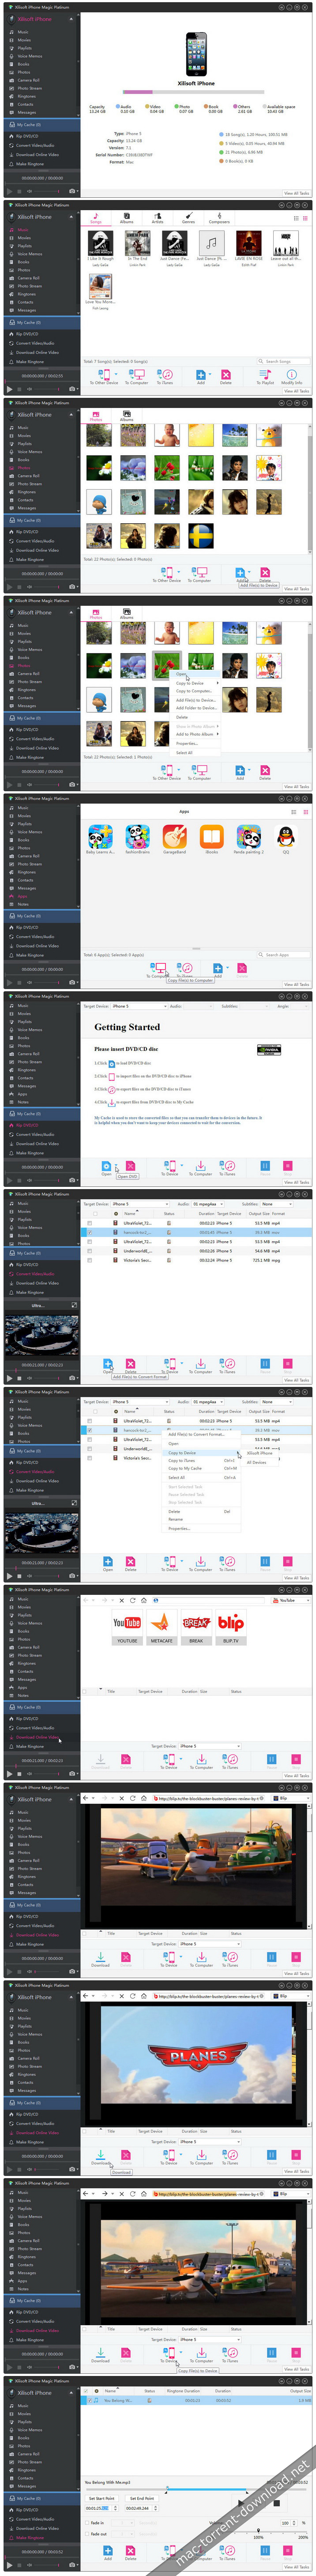Convert list without menu: tick Samsuck-to-l... checkbox
The image size is (316, 2576).
tap(89, 1232)
